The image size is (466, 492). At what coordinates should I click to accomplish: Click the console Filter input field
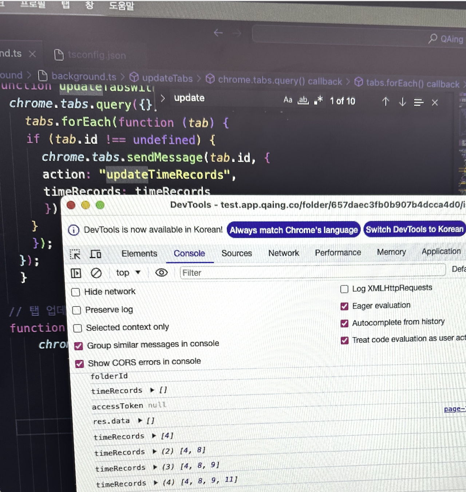312,272
